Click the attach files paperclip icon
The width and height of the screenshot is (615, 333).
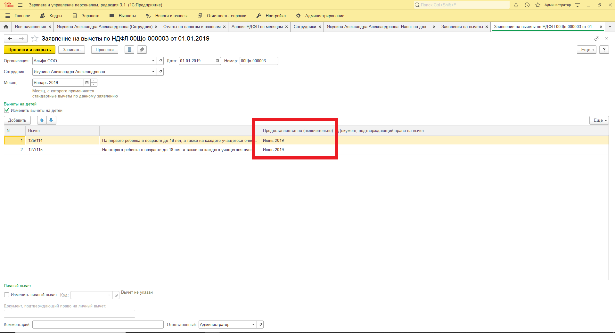[142, 50]
